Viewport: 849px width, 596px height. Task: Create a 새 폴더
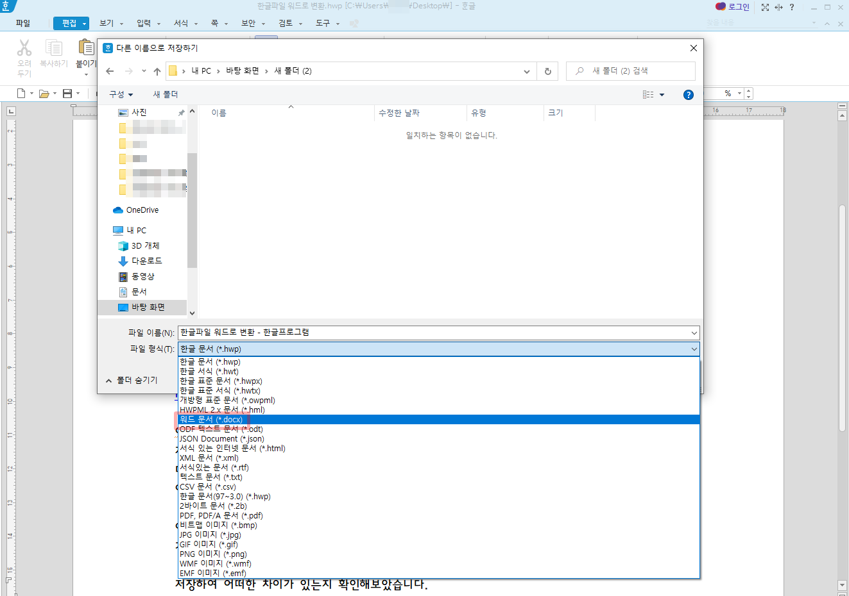(x=166, y=94)
